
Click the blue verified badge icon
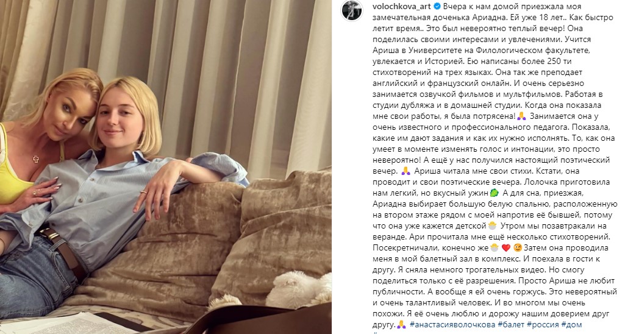[437, 6]
